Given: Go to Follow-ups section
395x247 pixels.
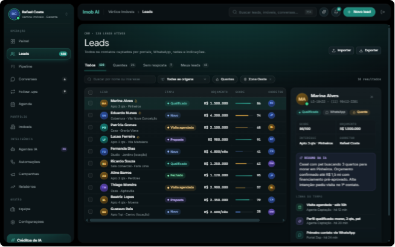Looking at the screenshot, I should coord(39,92).
